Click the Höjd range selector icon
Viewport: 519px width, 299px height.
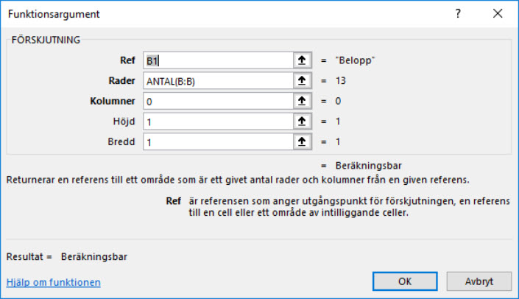pyautogui.click(x=301, y=120)
